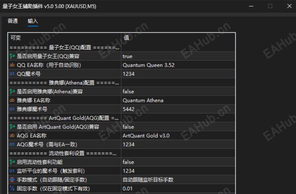Select the AQG EA名称 label
The image size is (296, 194).
tap(32, 135)
